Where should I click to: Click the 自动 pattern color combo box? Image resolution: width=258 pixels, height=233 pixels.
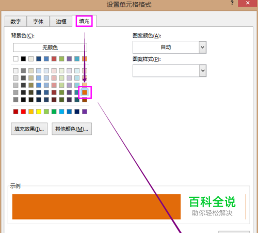(x=169, y=47)
